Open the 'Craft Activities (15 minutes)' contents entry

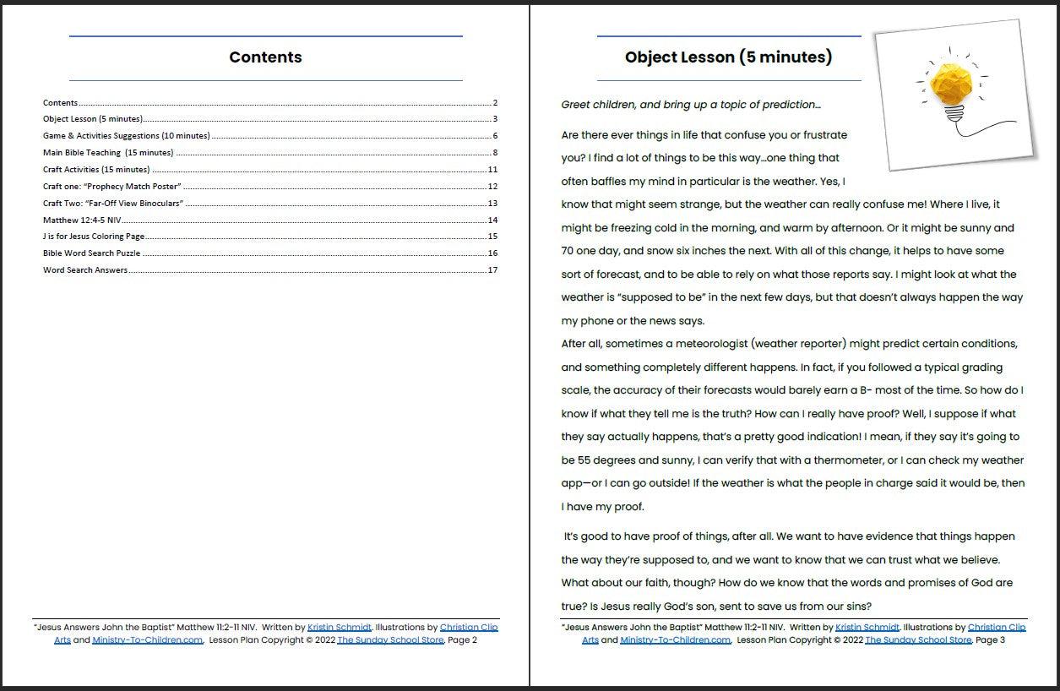point(96,170)
